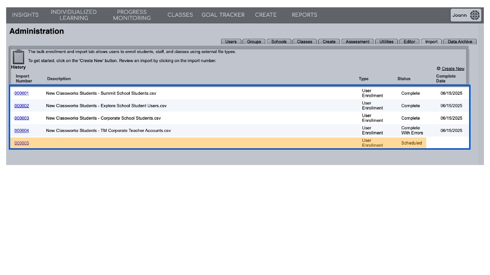The image size is (490, 275).
Task: Click completion date of import 000003
Action: point(451,118)
